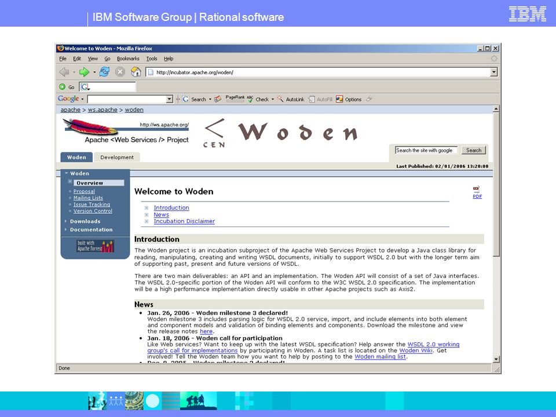
Task: Click the Firefox Back arrow button
Action: click(x=64, y=72)
